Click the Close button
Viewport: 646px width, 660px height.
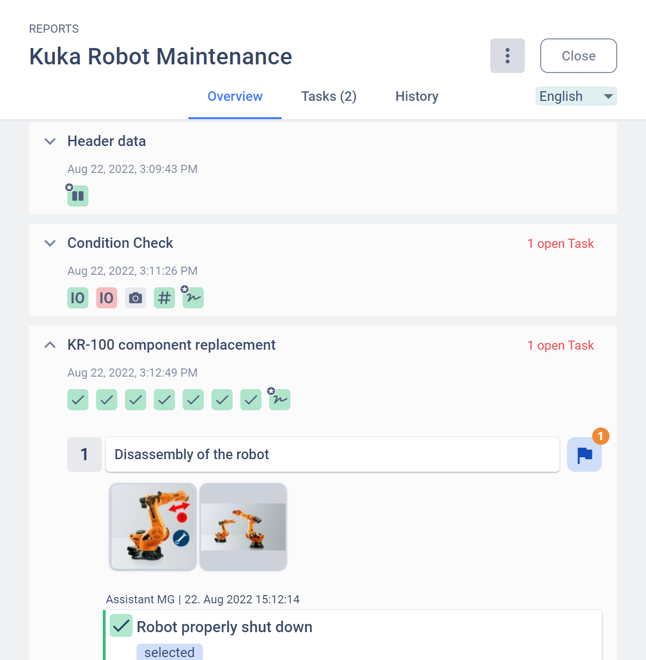[x=578, y=56]
